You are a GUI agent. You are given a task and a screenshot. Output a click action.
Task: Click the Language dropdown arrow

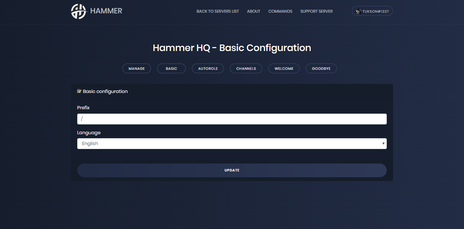click(383, 144)
